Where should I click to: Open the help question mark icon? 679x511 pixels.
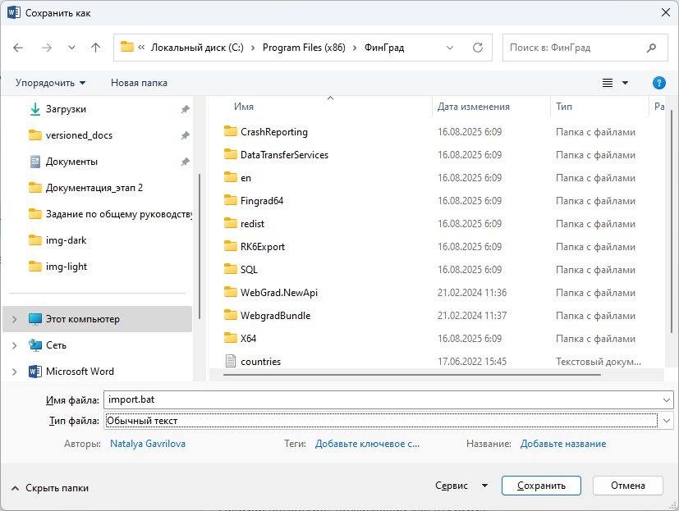pos(658,83)
